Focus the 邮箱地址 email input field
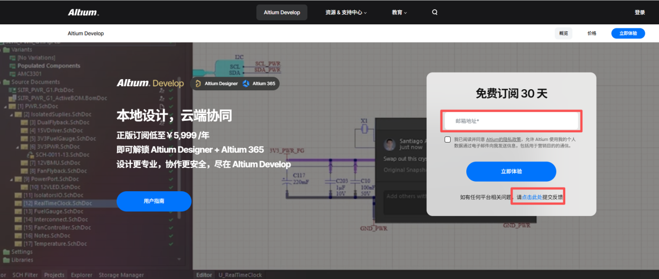Screen dimensions: 659x279 point(511,121)
